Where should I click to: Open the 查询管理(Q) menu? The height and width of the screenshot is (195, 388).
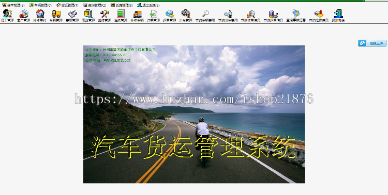tap(94, 5)
